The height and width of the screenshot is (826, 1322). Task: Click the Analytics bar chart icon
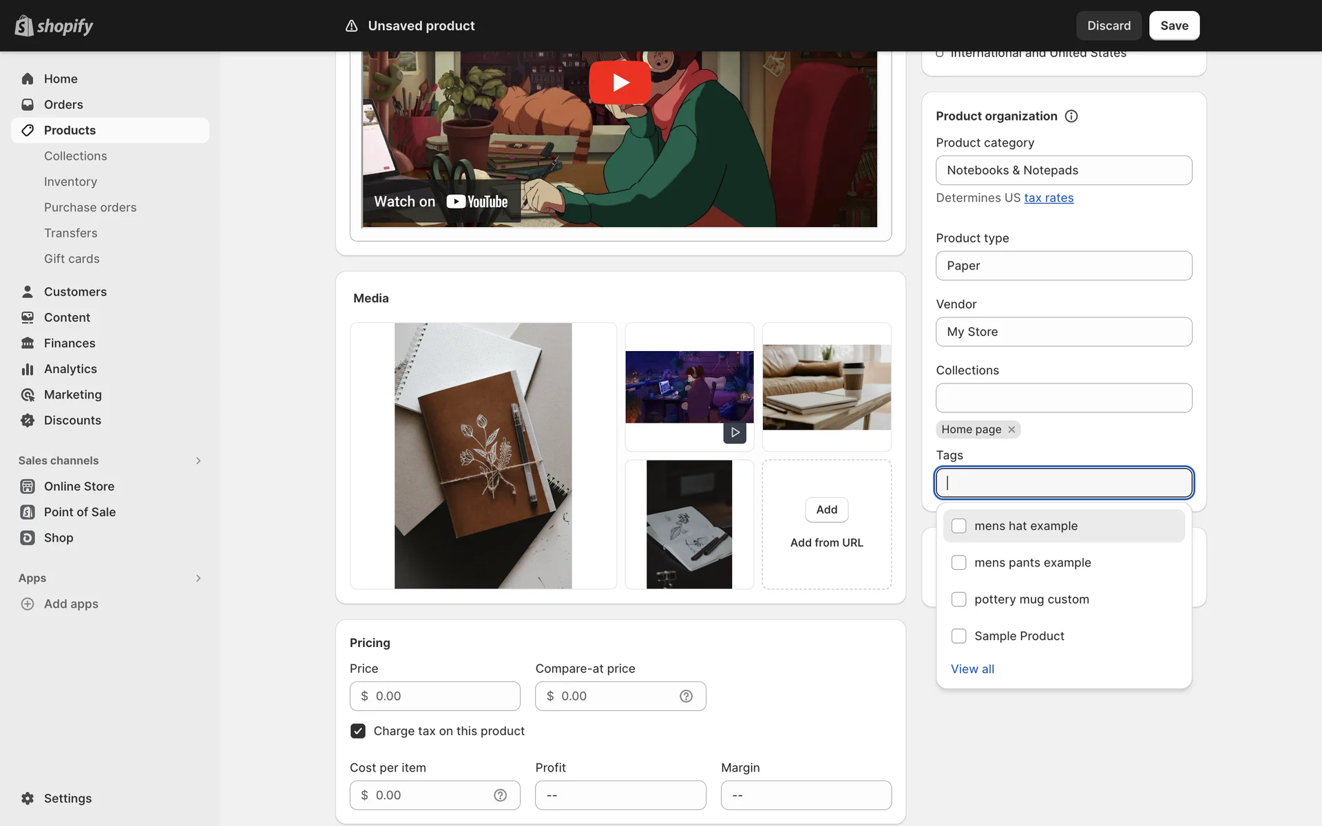point(28,369)
